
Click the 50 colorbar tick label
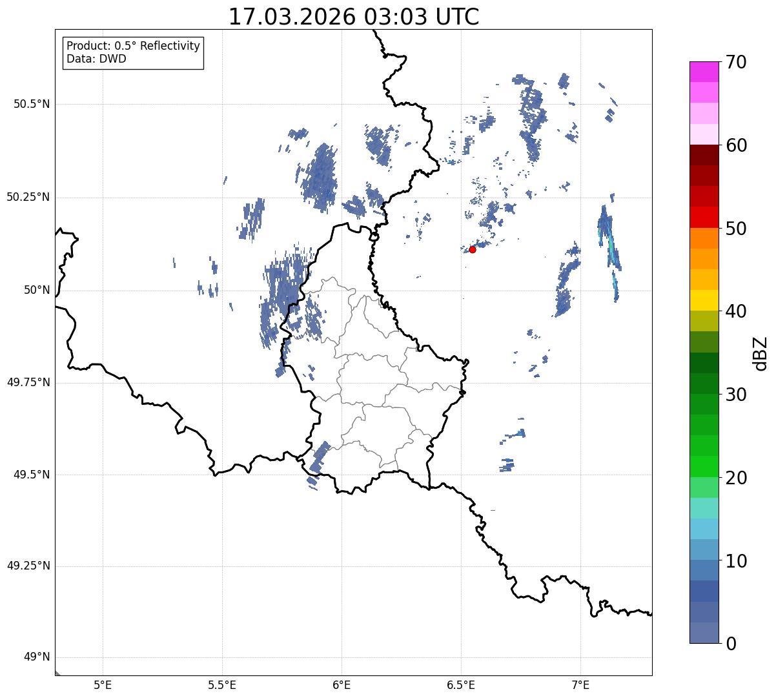click(735, 229)
